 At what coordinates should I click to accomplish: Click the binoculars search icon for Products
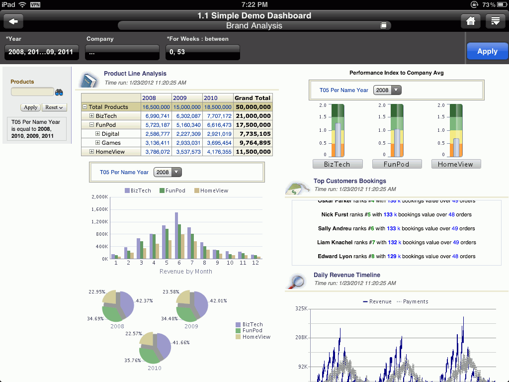tap(59, 92)
